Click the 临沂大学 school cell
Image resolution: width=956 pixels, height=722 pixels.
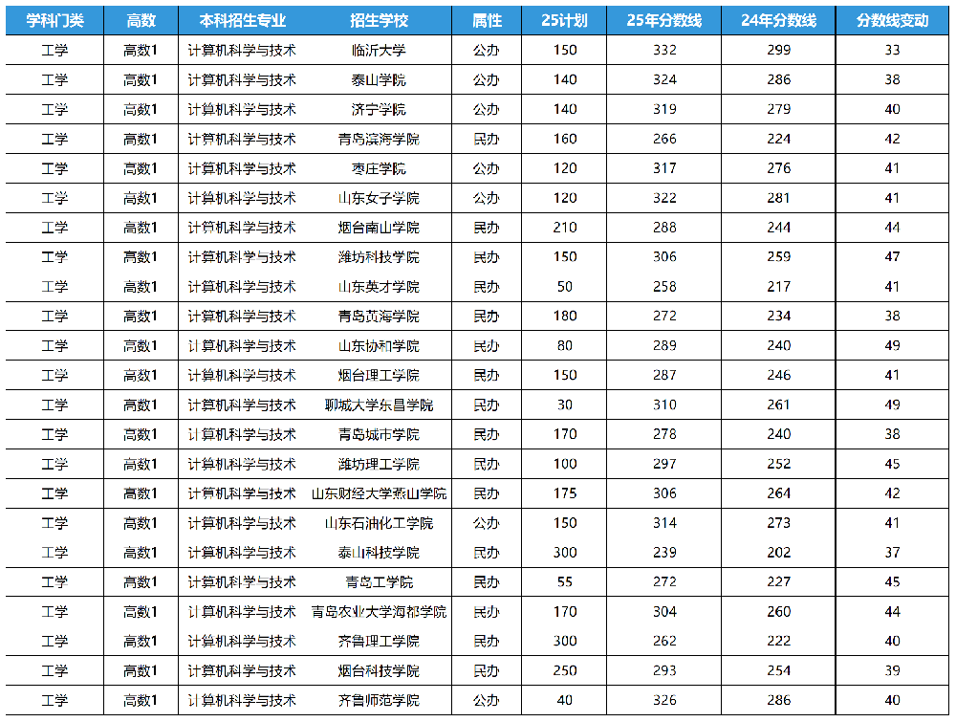[379, 50]
